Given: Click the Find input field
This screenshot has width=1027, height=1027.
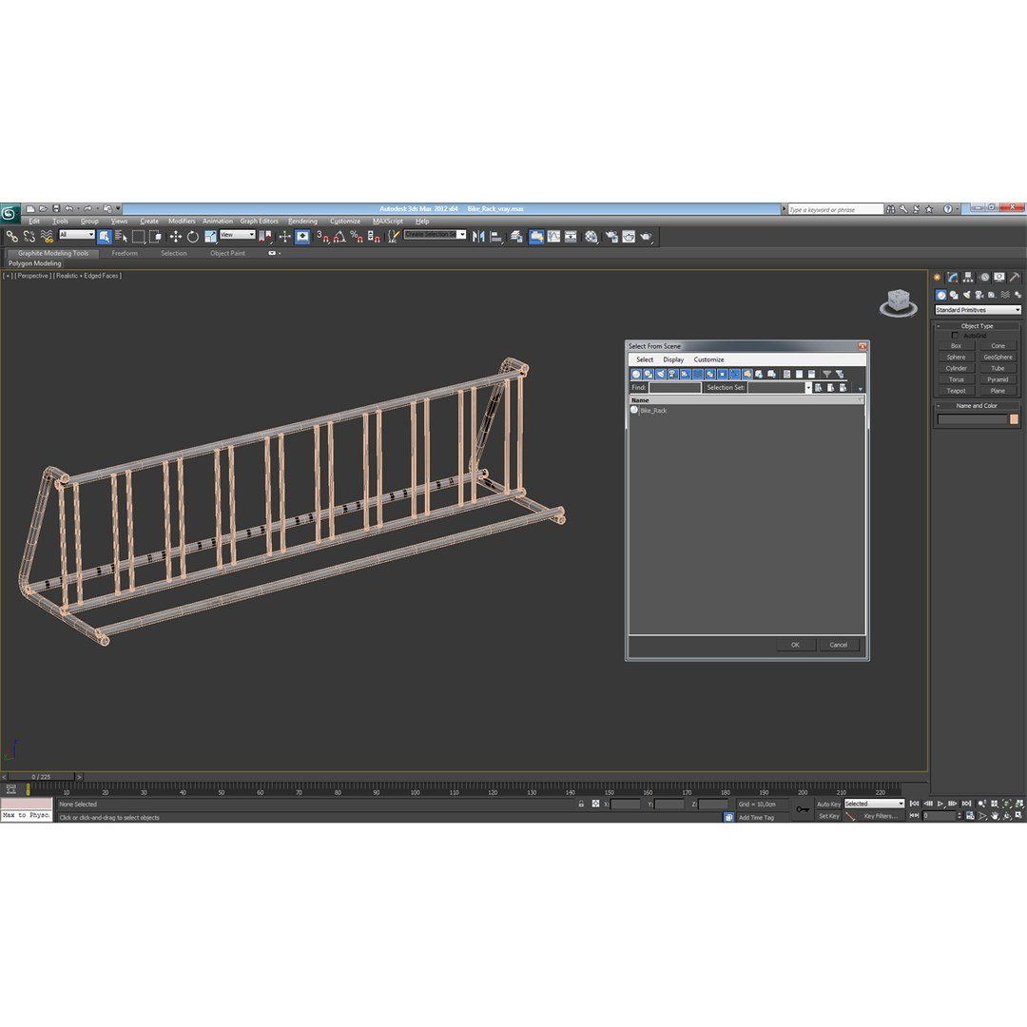Looking at the screenshot, I should tap(674, 388).
